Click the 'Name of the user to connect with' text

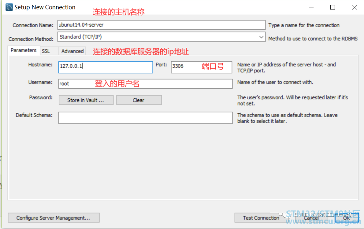pyautogui.click(x=275, y=82)
